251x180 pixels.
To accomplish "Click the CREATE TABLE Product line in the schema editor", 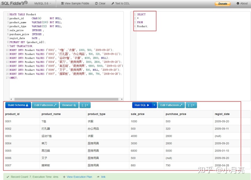I will pyautogui.click(x=23, y=14).
